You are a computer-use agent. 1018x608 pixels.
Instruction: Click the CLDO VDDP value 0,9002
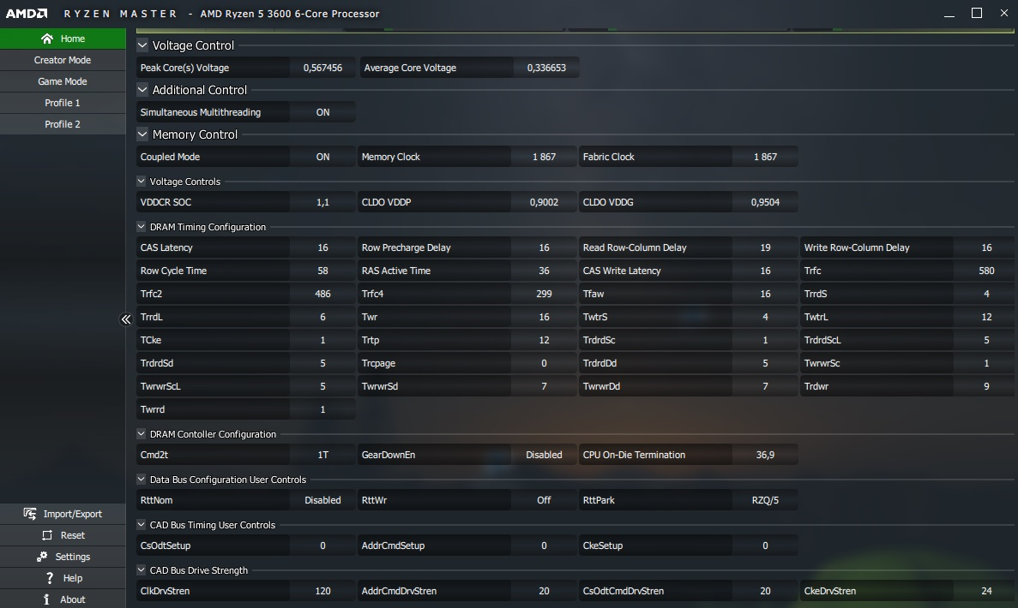(544, 202)
